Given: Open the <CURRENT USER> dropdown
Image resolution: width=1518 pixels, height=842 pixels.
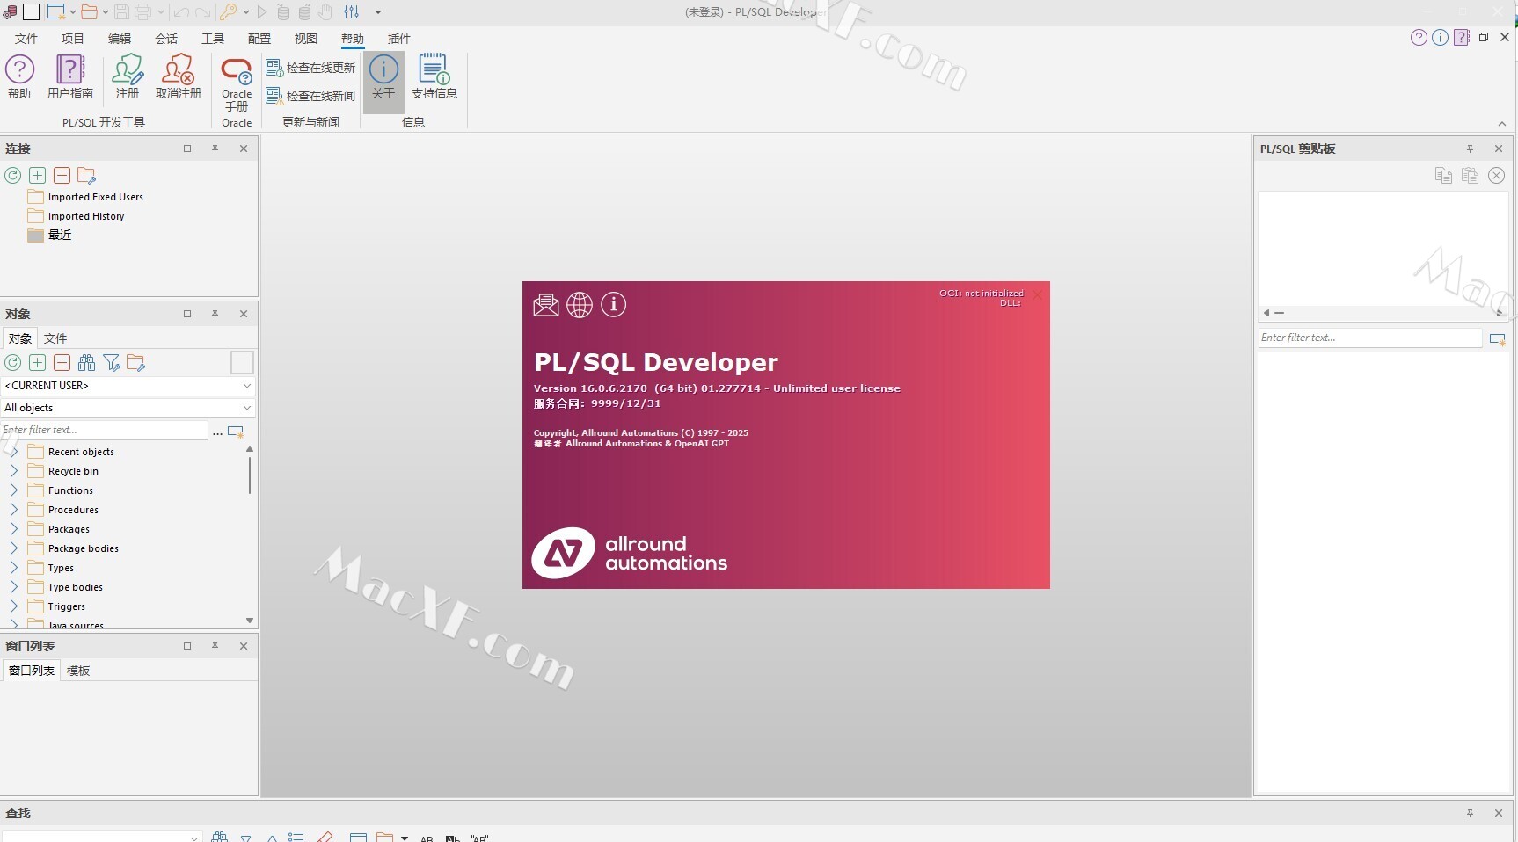Looking at the screenshot, I should click(128, 386).
